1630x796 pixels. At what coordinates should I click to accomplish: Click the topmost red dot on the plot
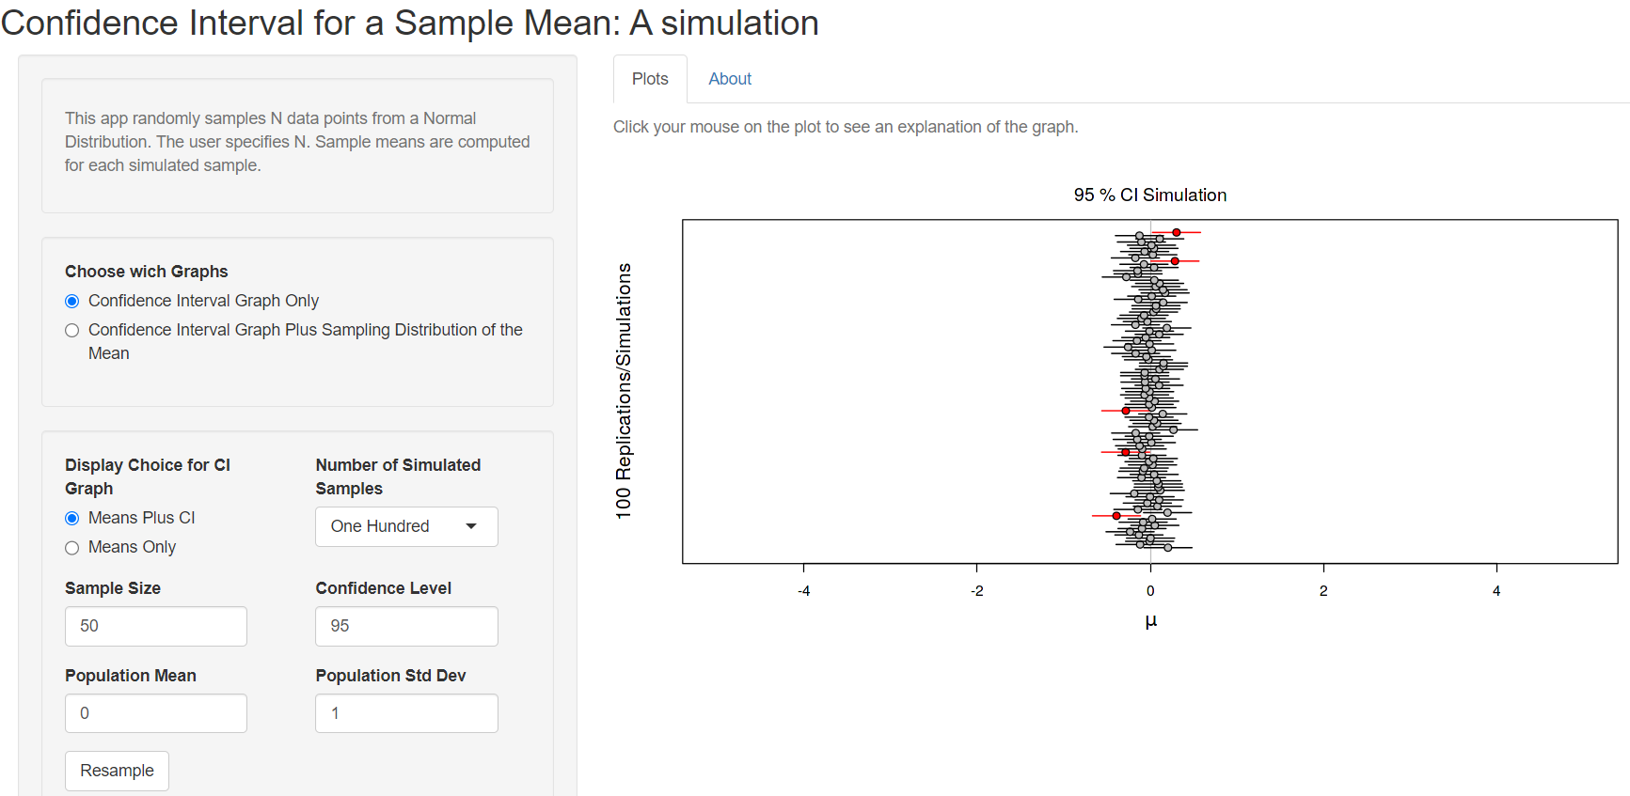point(1177,232)
